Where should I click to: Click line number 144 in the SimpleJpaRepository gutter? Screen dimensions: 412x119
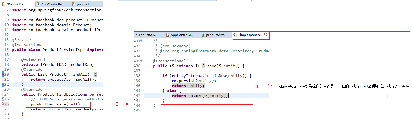[137, 105]
